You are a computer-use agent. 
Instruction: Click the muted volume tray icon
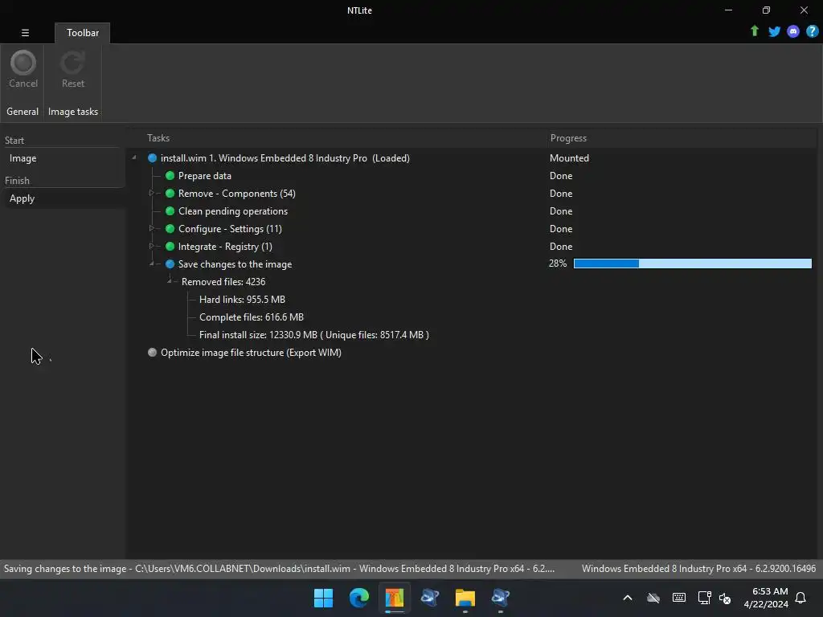(x=725, y=598)
